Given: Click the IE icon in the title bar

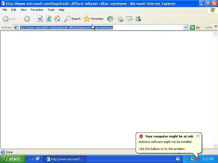Looking at the screenshot, I should [x=3, y=3].
